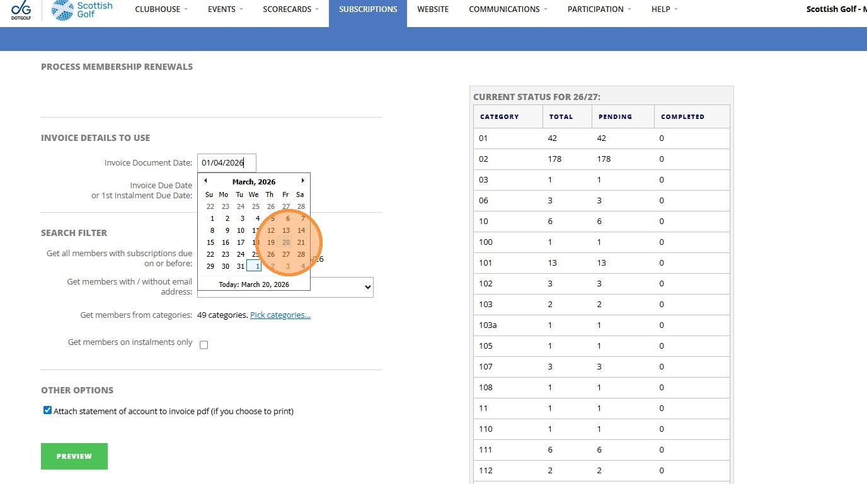
Task: Click category '107' cell
Action: point(508,367)
